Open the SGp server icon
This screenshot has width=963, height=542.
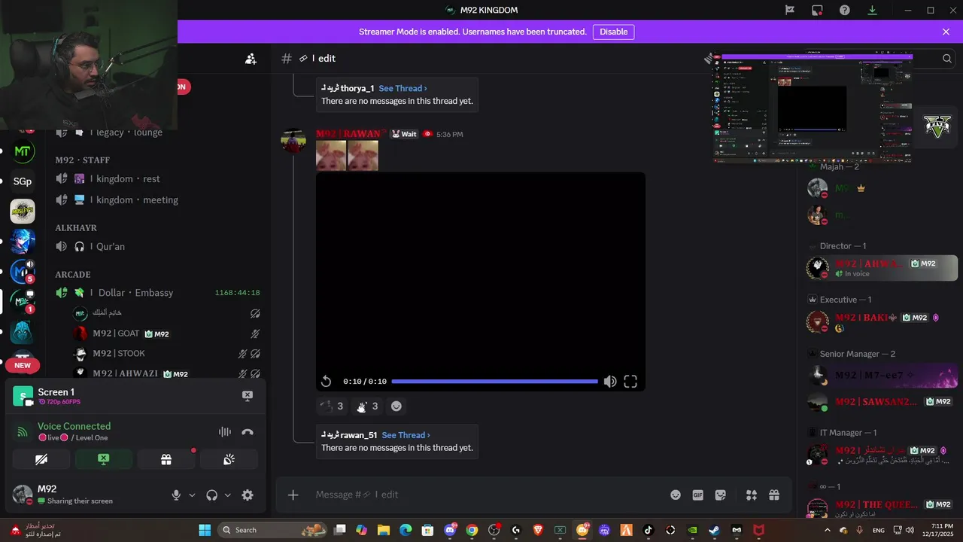(23, 181)
